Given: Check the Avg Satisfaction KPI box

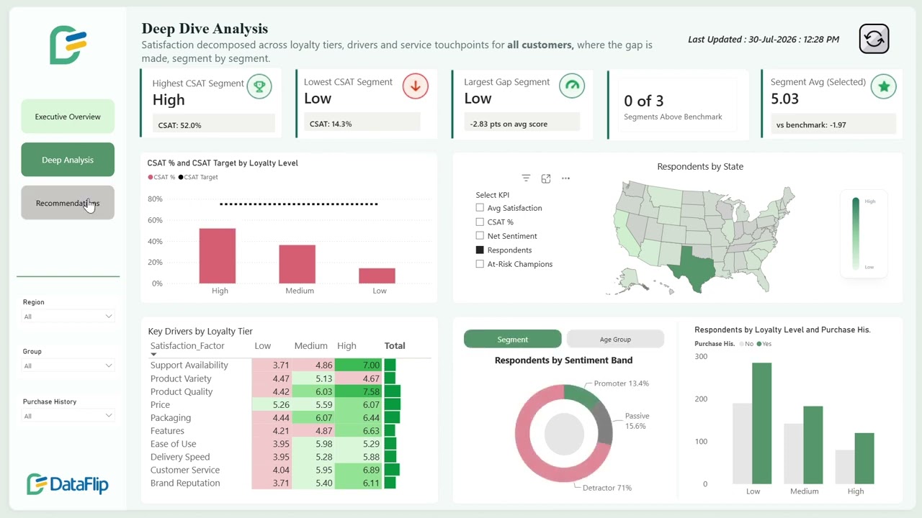Looking at the screenshot, I should coord(480,208).
